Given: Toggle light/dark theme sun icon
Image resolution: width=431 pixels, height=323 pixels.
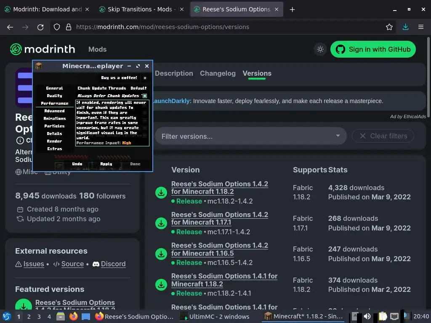Looking at the screenshot, I should [320, 50].
